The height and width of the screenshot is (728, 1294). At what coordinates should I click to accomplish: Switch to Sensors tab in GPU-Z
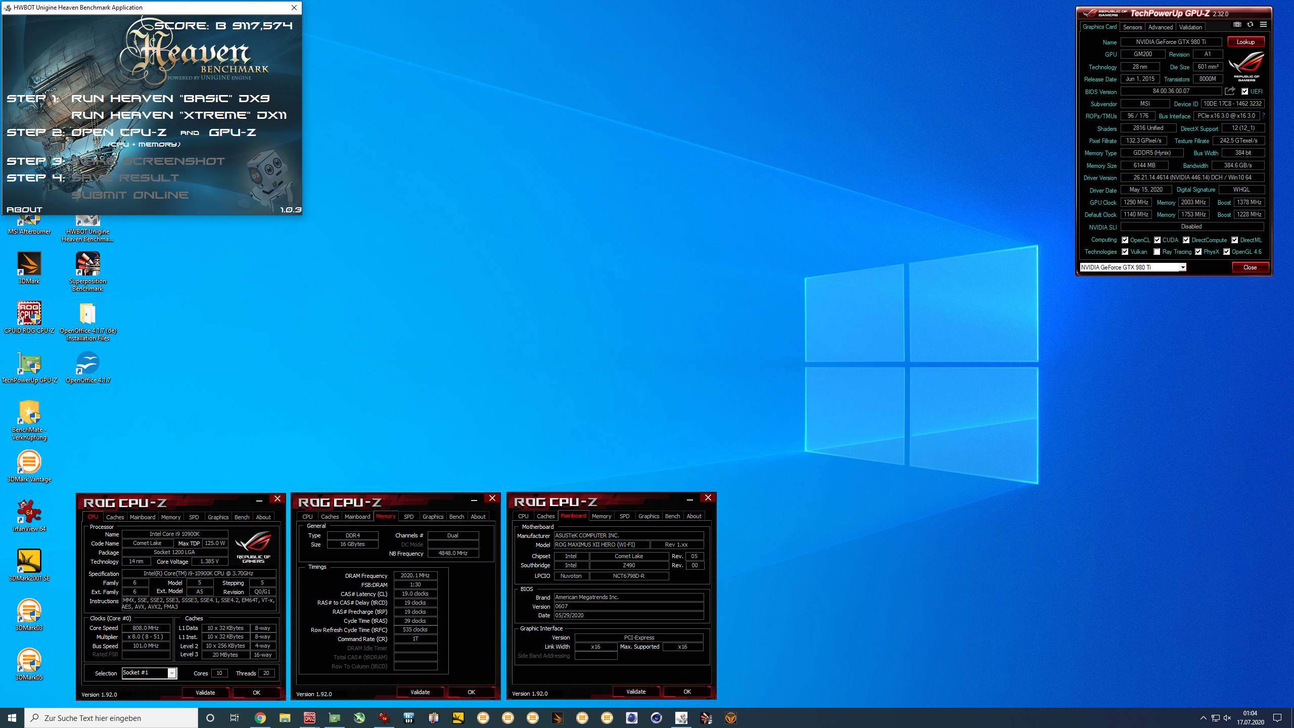(1132, 27)
